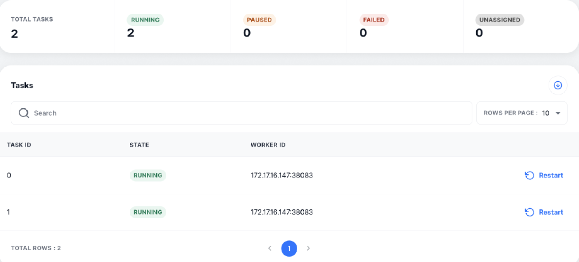The height and width of the screenshot is (262, 579).
Task: Click the page 1 pagination button
Action: click(289, 248)
